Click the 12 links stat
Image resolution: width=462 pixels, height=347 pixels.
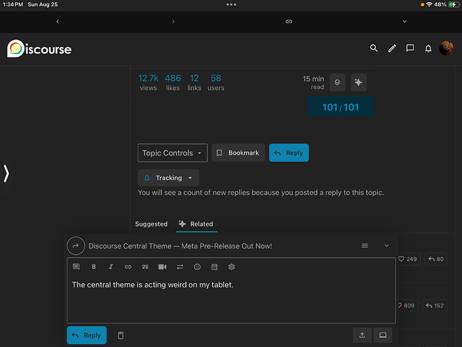tap(194, 83)
